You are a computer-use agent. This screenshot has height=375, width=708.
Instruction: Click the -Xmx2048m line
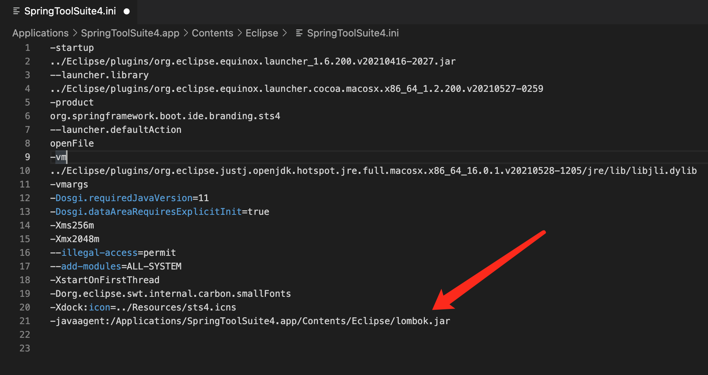[x=75, y=239]
